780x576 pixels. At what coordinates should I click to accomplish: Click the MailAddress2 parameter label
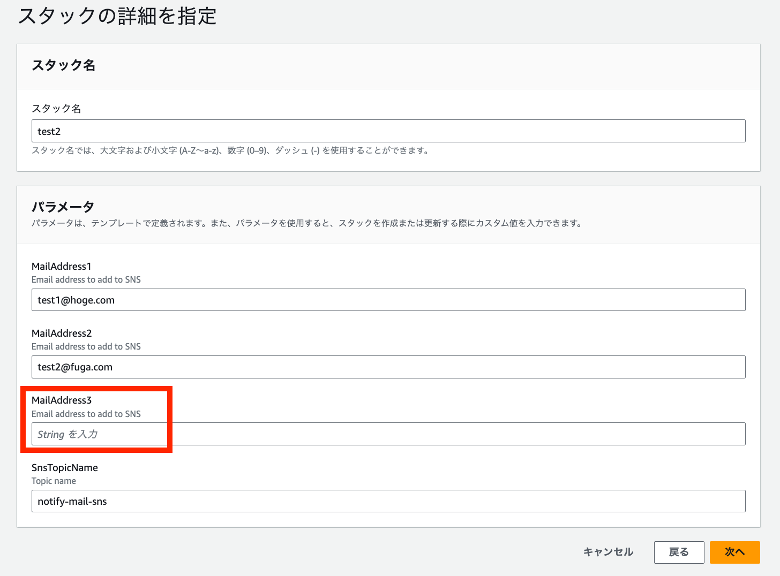62,333
